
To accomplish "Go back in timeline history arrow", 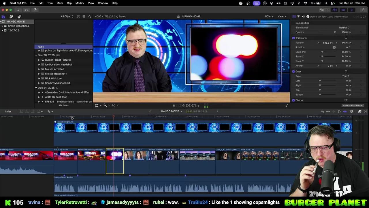I will 150,111.
